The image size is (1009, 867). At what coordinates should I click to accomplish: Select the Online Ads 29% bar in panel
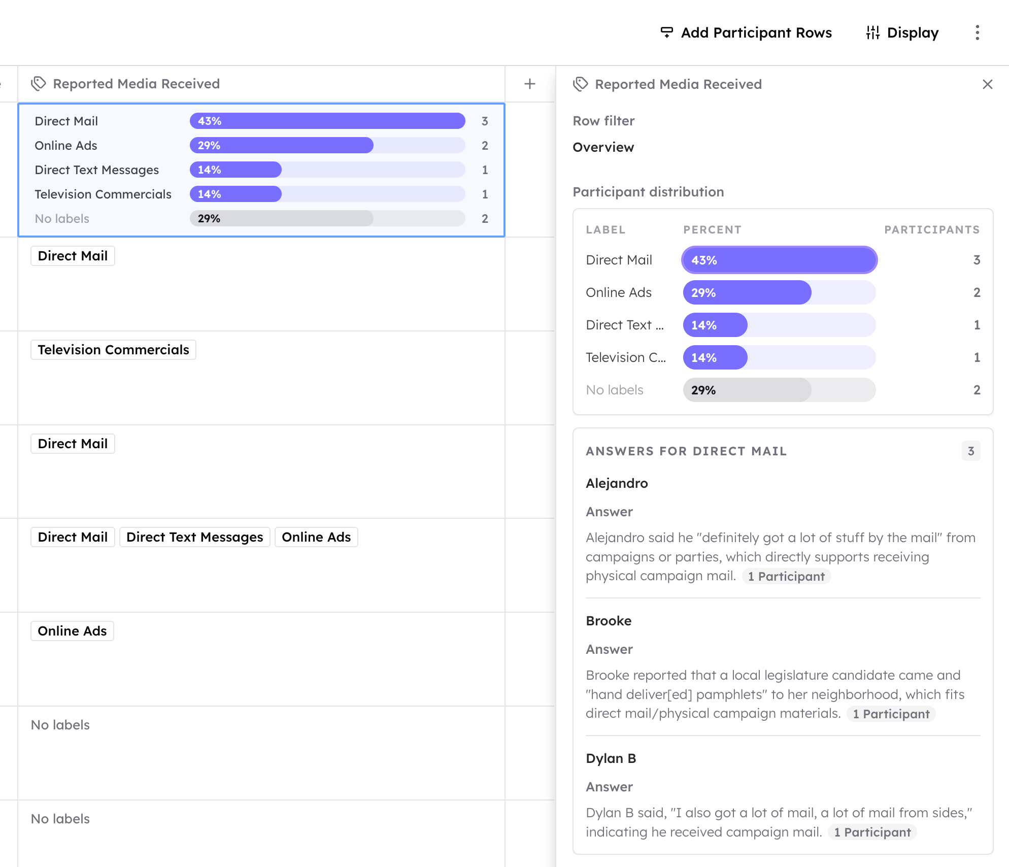pyautogui.click(x=779, y=292)
